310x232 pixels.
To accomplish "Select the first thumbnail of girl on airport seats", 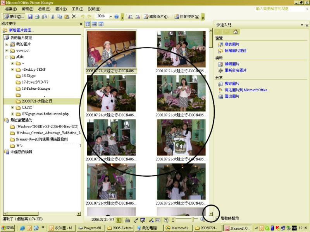I will click(112, 49).
